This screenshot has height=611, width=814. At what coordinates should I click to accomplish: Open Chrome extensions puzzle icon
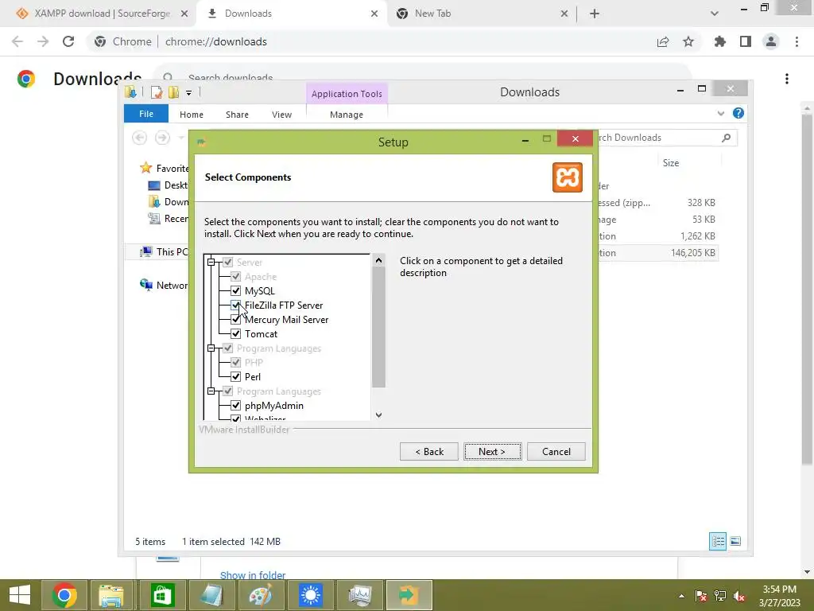720,41
